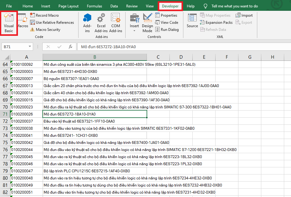Open COM Add-ins manager

(116, 23)
